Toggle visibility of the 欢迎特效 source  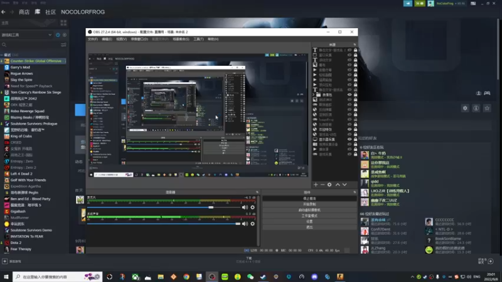[x=350, y=129]
